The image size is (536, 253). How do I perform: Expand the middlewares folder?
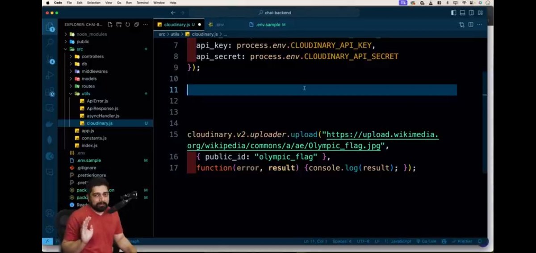coord(94,71)
